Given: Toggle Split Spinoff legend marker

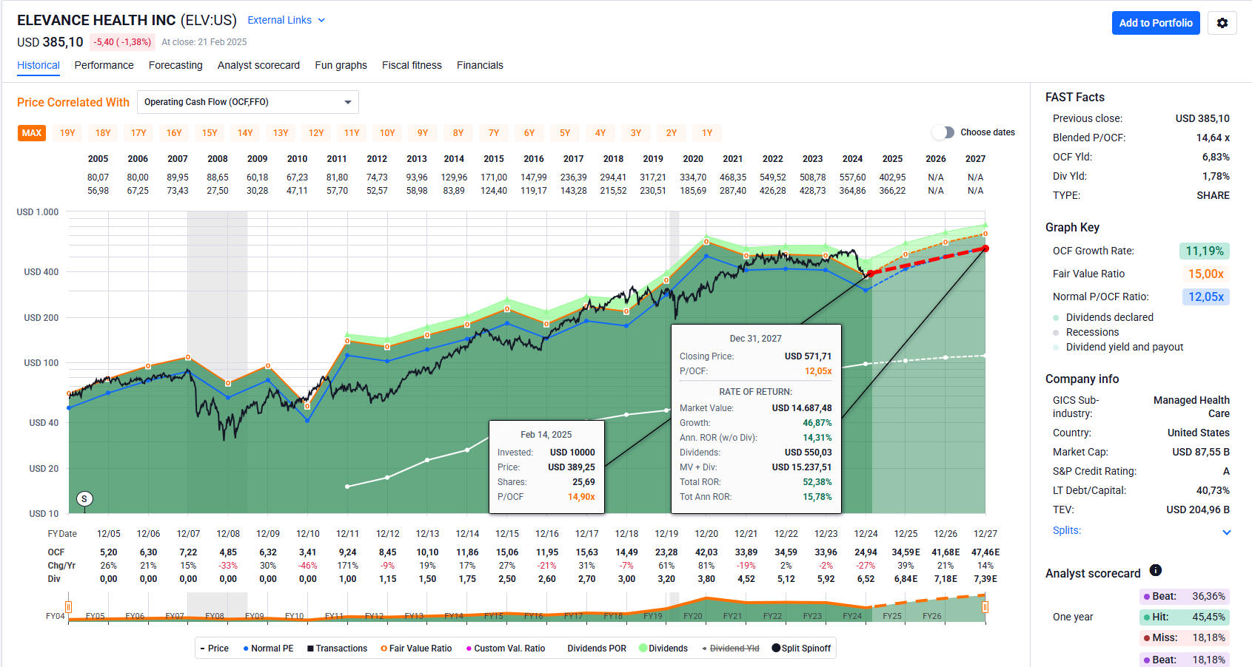Looking at the screenshot, I should tap(776, 649).
